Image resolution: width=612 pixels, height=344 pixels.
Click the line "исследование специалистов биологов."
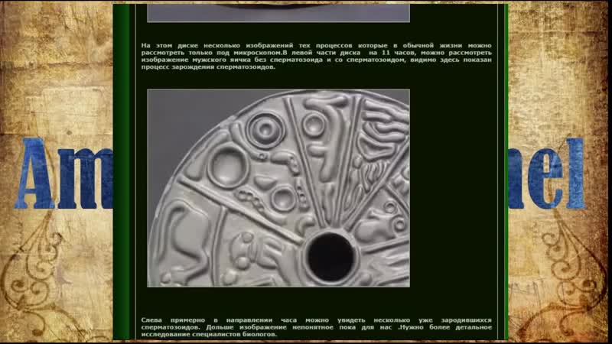click(x=209, y=334)
